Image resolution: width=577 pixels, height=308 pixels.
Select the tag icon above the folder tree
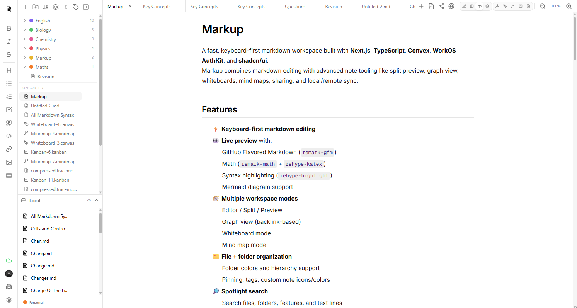coord(75,7)
